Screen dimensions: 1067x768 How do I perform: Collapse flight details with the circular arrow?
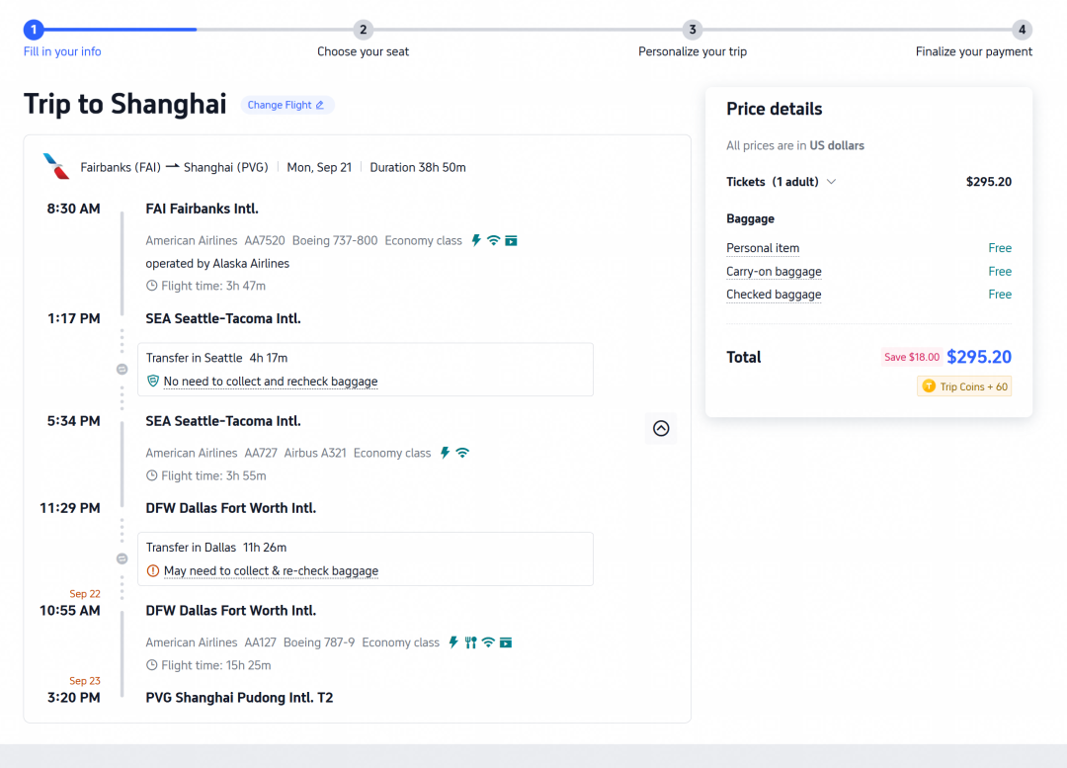tap(661, 428)
